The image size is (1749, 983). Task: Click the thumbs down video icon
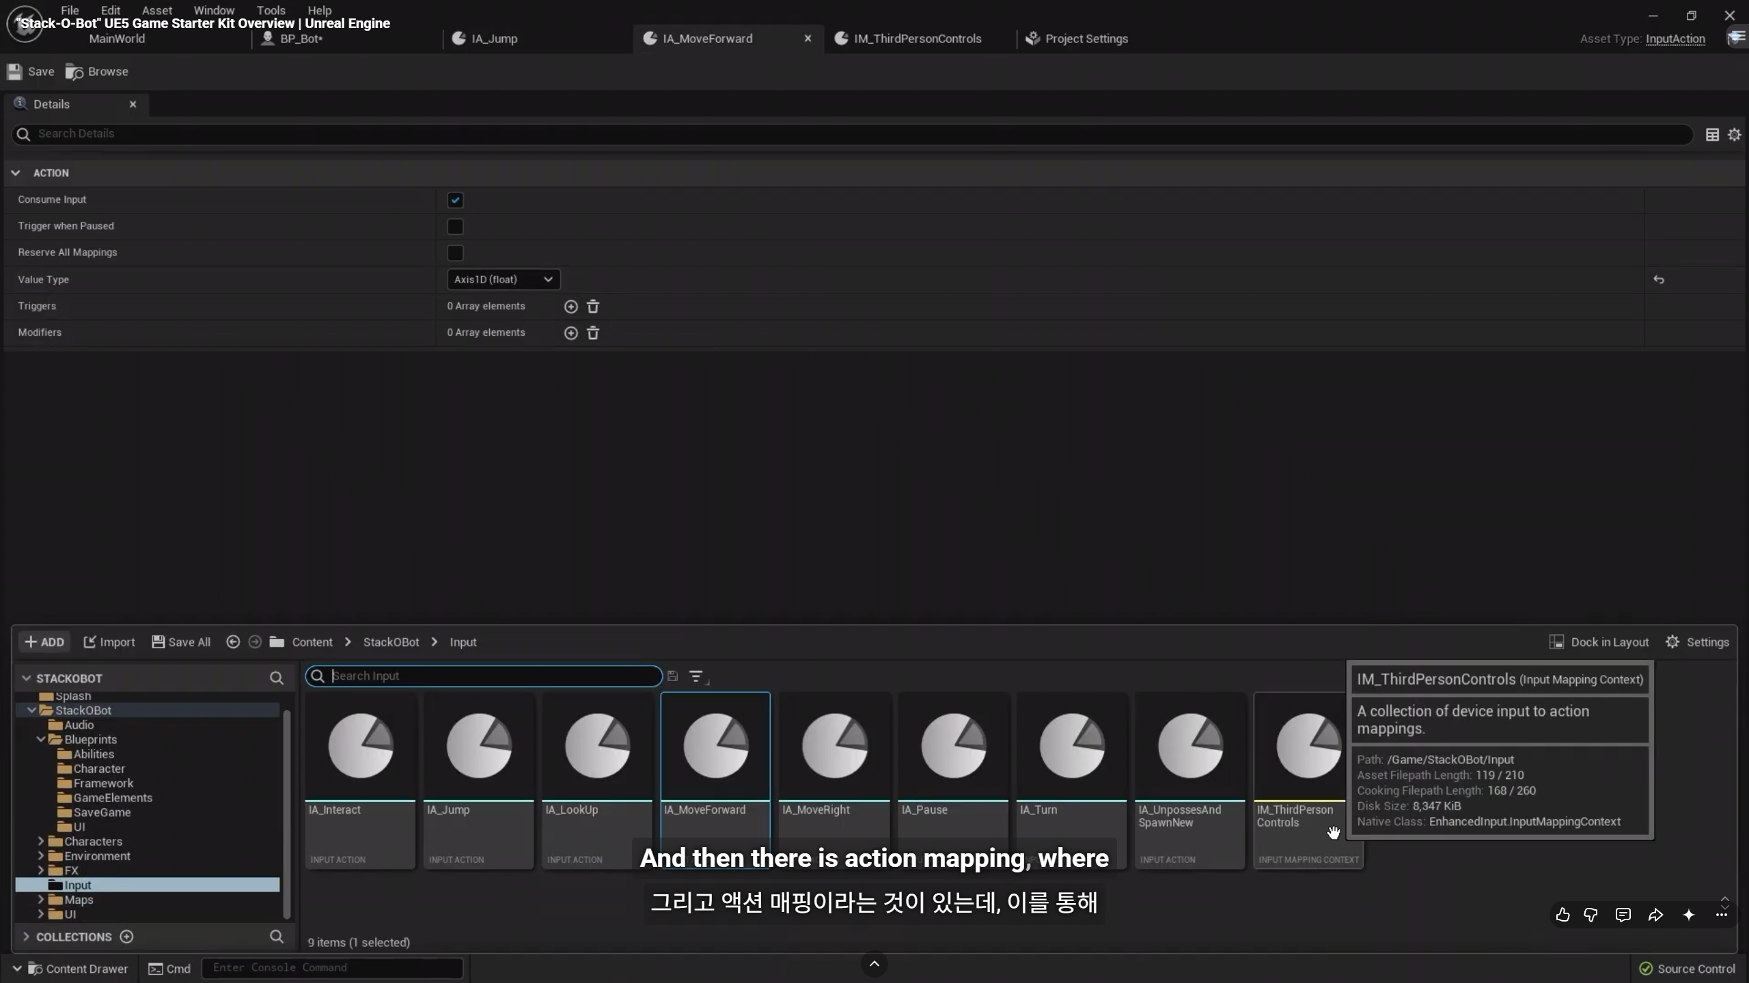[x=1590, y=915]
